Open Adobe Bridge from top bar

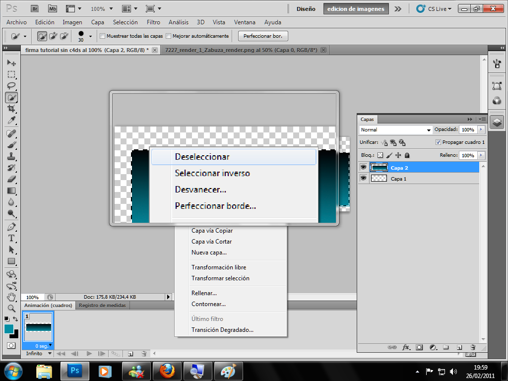coord(35,9)
